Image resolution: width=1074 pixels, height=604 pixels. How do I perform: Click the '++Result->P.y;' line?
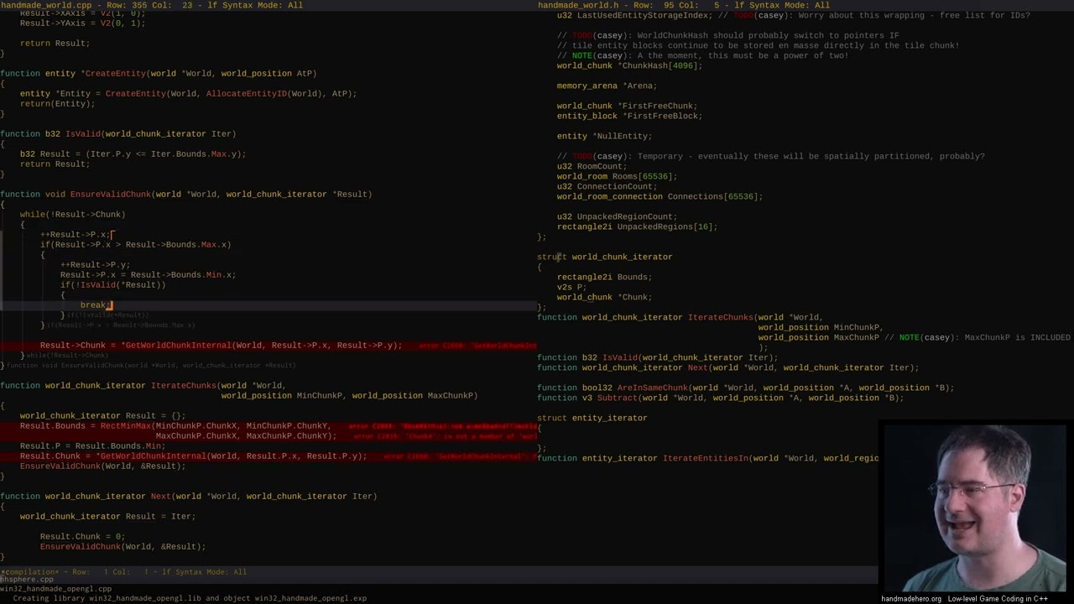tap(95, 265)
